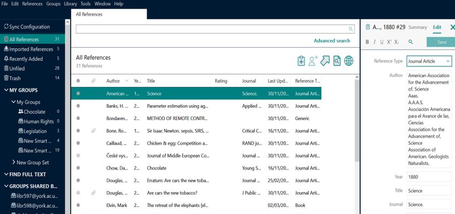Click the Add New Reference clipboard icon
Screen dimensions: 455x214
[301, 61]
